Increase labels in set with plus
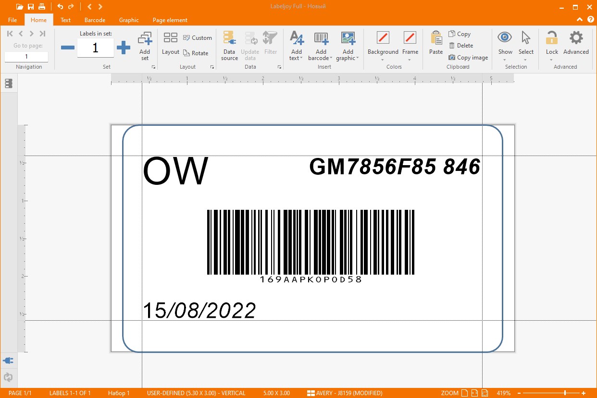Image resolution: width=597 pixels, height=398 pixels. [x=124, y=48]
